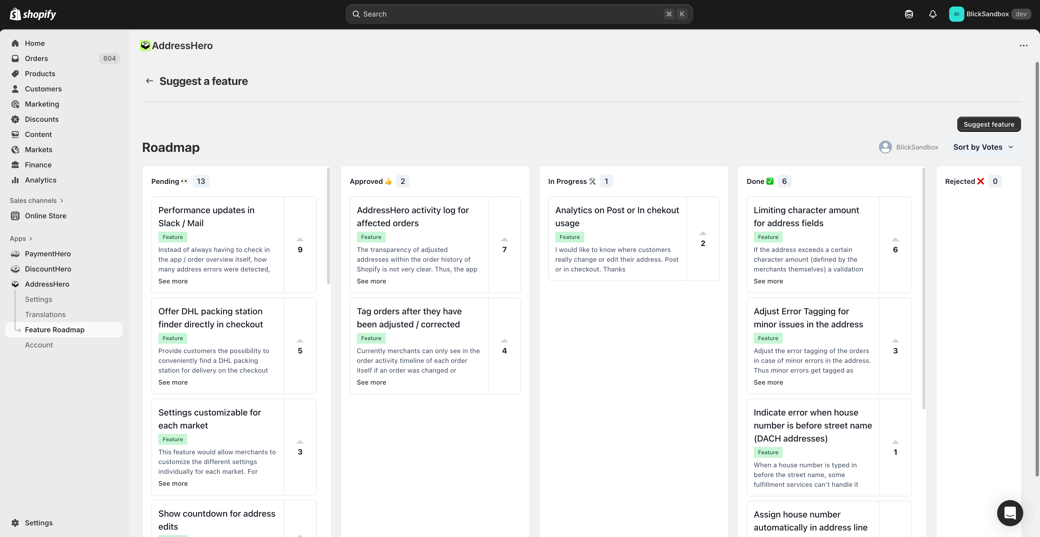Click the AddressHero app title in header
The width and height of the screenshot is (1040, 537).
pyautogui.click(x=182, y=46)
